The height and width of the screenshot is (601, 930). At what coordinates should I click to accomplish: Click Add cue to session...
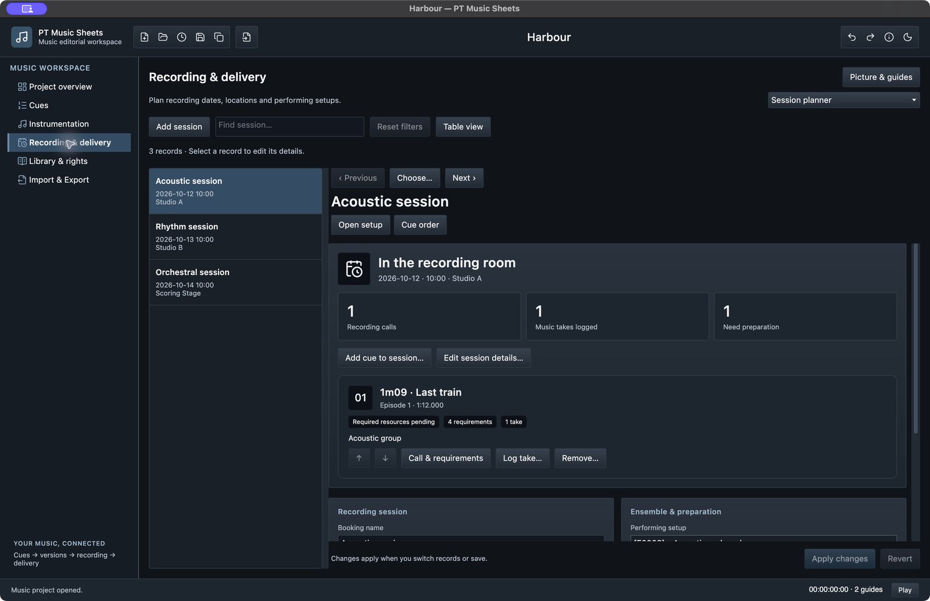tap(384, 358)
